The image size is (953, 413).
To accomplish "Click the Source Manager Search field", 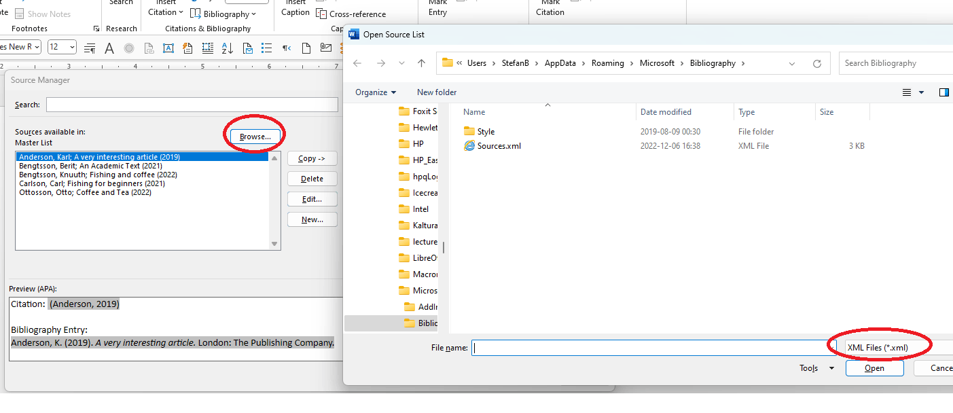I will (x=192, y=105).
